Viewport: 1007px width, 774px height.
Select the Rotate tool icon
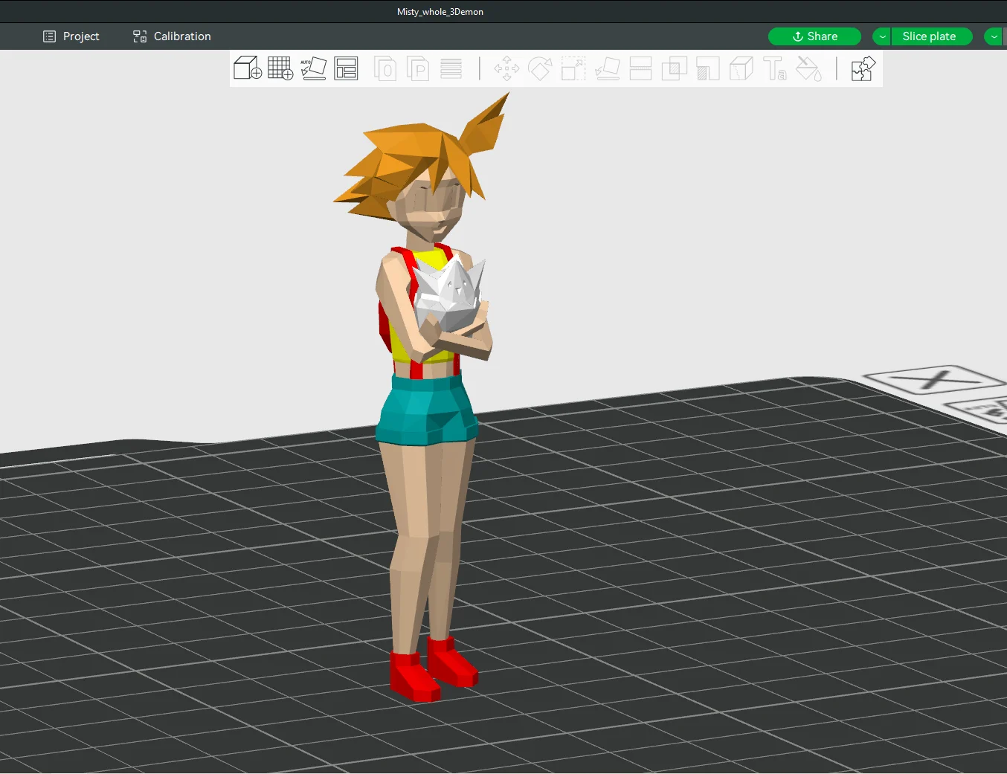tap(540, 68)
